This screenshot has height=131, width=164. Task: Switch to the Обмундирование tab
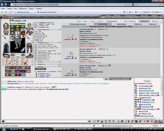click(78, 24)
